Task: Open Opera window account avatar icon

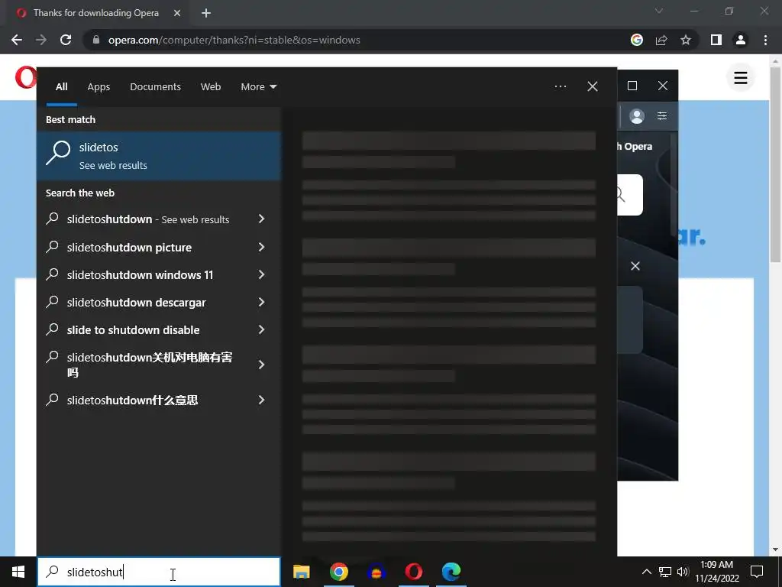Action: 636,116
